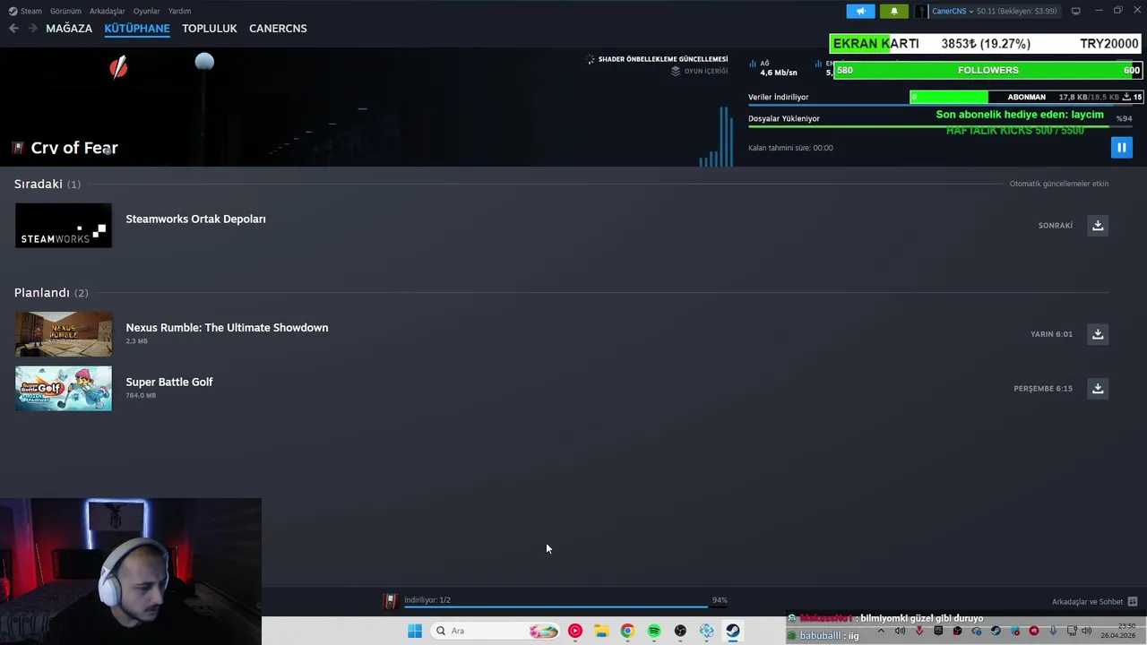This screenshot has width=1147, height=645.
Task: Open File Explorer from the taskbar
Action: click(x=601, y=631)
